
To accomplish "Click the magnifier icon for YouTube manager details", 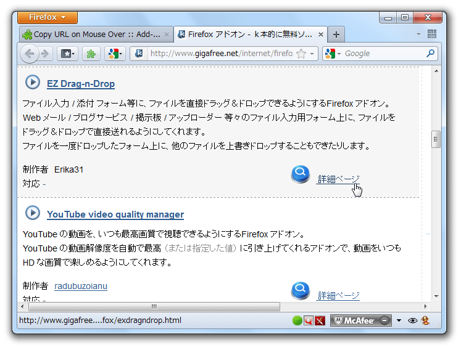I will tap(300, 291).
